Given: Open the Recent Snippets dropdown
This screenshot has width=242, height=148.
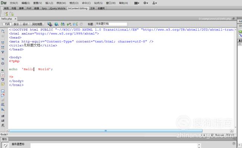Looking at the screenshot, I should 3,105.
